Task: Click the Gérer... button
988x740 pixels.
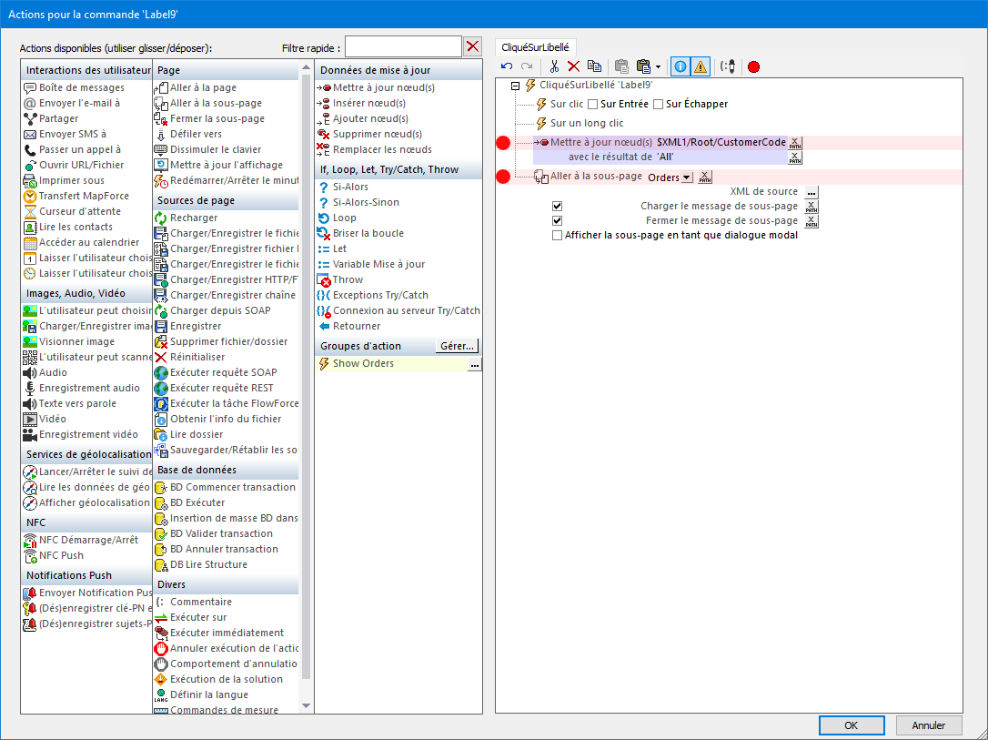Action: click(x=457, y=346)
